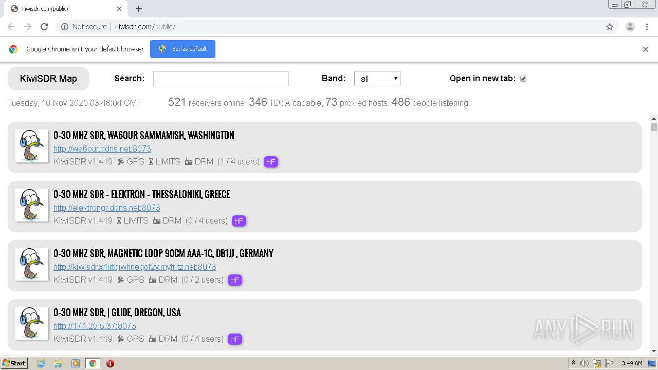658x370 pixels.
Task: Click LIMITS hourglass icon in Elektron Thessaloniki entry
Action: pos(119,220)
